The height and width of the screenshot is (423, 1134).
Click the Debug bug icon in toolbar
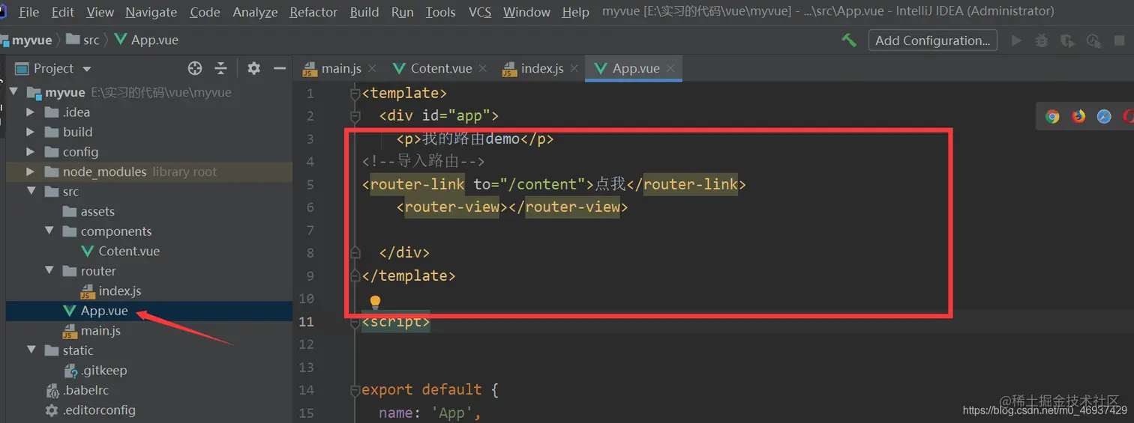point(1042,40)
